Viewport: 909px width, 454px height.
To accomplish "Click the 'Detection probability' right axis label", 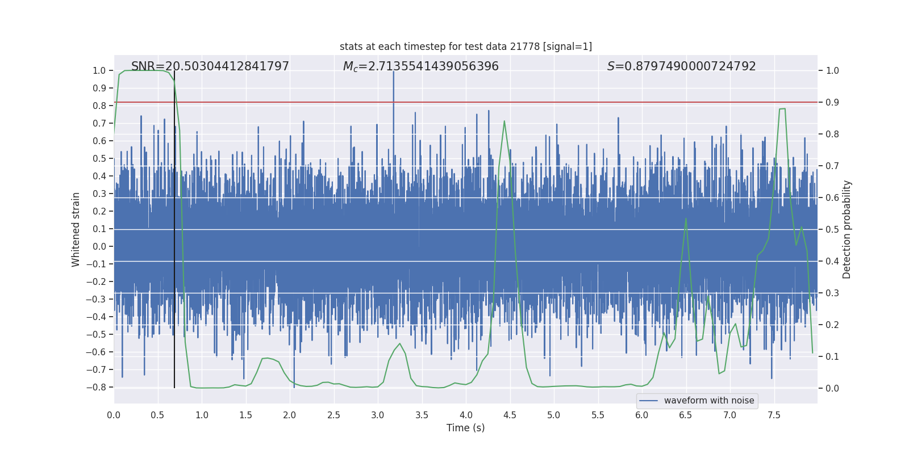I will (x=847, y=229).
